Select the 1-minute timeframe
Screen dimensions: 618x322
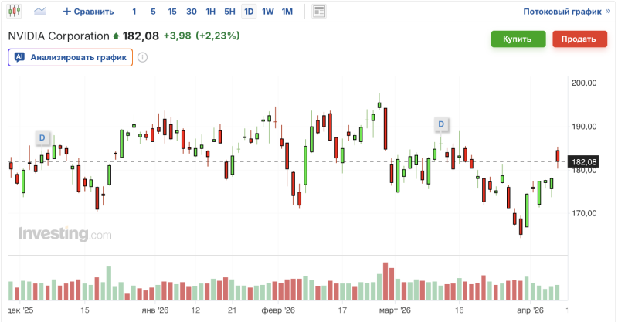click(x=134, y=12)
